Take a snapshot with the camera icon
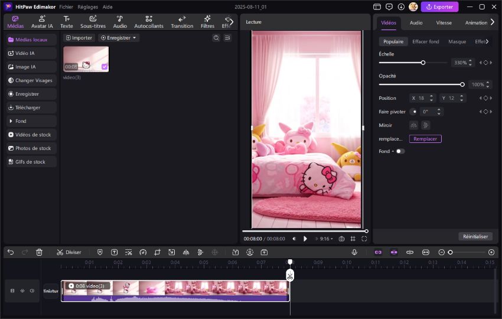 point(341,239)
